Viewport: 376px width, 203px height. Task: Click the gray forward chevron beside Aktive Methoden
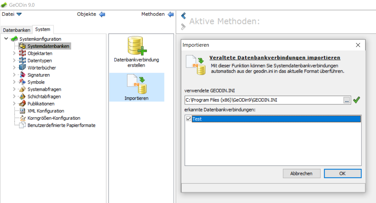tap(184, 27)
